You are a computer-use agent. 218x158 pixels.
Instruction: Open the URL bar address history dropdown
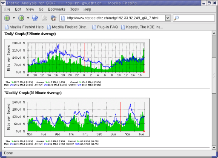click(168, 18)
